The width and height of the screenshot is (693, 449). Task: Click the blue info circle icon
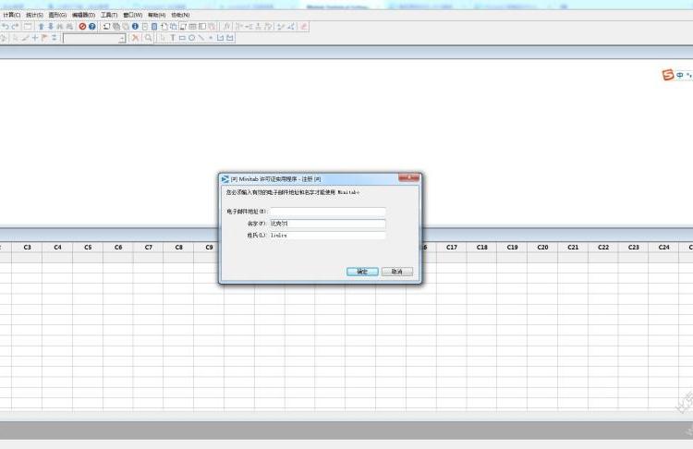[x=135, y=27]
